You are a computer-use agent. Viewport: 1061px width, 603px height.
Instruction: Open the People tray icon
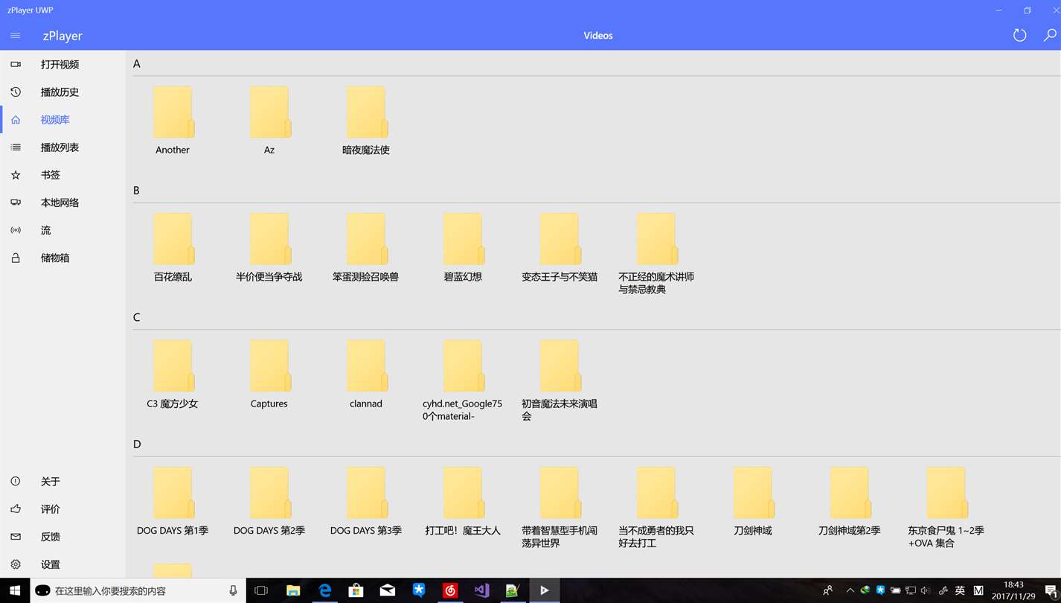(x=827, y=590)
